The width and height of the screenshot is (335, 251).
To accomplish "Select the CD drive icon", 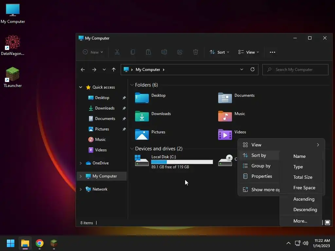I will point(225,160).
